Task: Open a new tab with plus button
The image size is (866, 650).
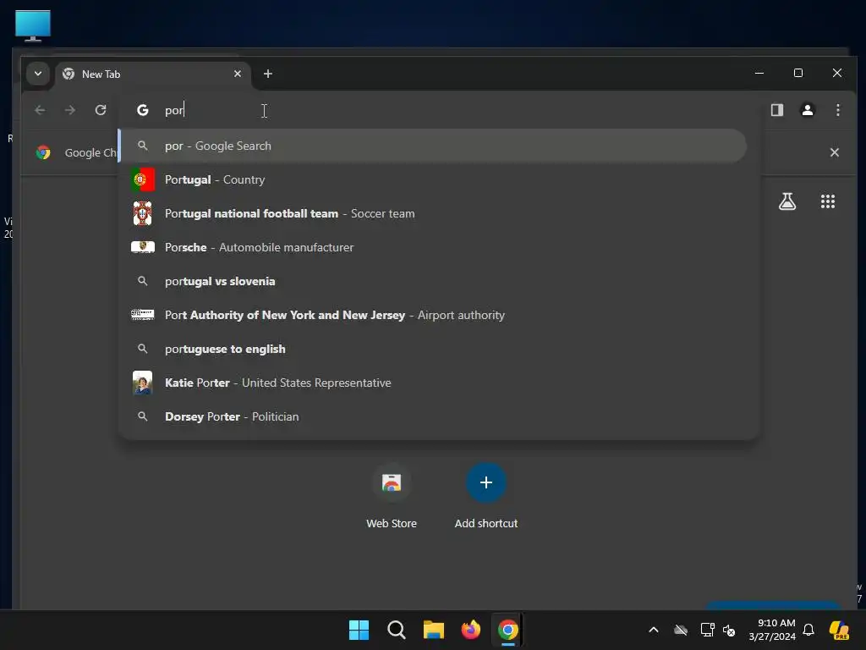Action: point(268,74)
